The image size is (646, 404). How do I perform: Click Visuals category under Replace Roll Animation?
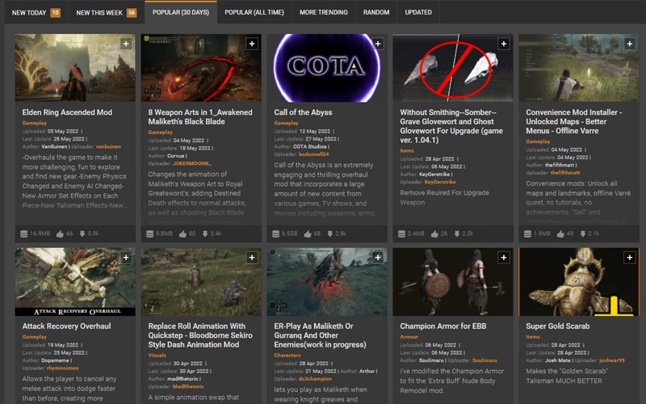pyautogui.click(x=157, y=355)
